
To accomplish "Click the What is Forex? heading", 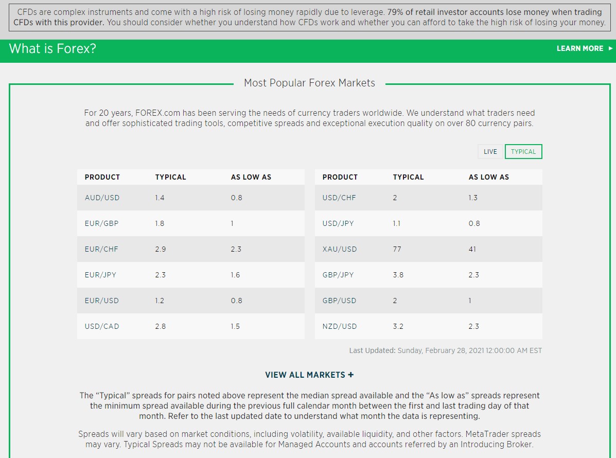I will pyautogui.click(x=52, y=48).
